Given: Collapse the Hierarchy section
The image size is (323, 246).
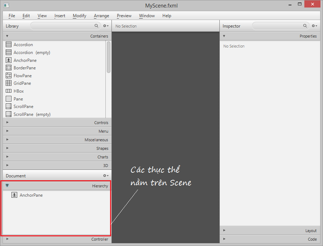Looking at the screenshot, I should point(7,185).
